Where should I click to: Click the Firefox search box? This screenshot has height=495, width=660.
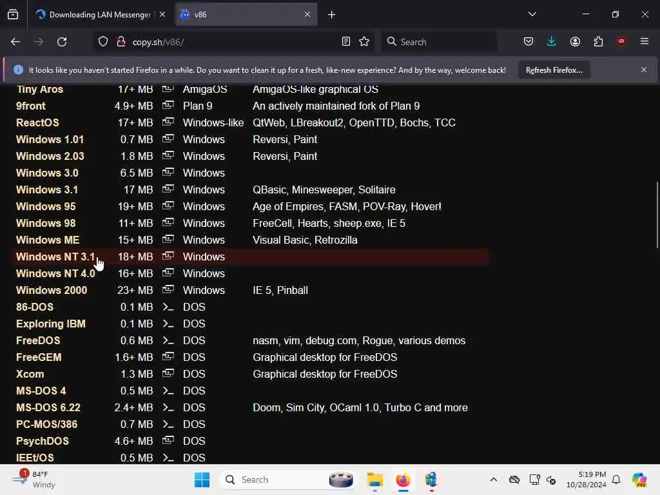(x=439, y=42)
